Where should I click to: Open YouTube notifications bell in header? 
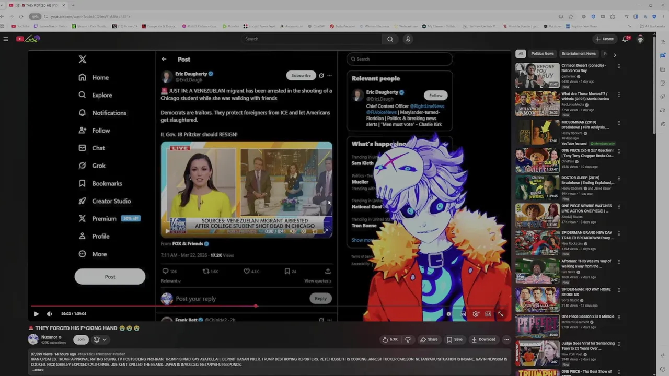pyautogui.click(x=626, y=39)
